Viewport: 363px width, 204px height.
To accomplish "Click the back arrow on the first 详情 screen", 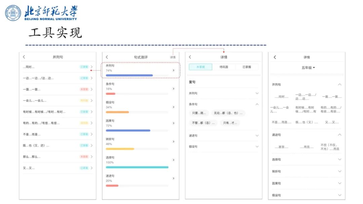I will [190, 57].
